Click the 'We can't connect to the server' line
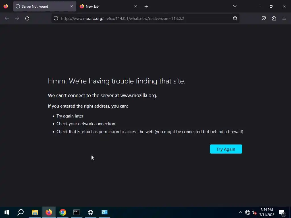Image resolution: width=291 pixels, height=218 pixels. 102,95
